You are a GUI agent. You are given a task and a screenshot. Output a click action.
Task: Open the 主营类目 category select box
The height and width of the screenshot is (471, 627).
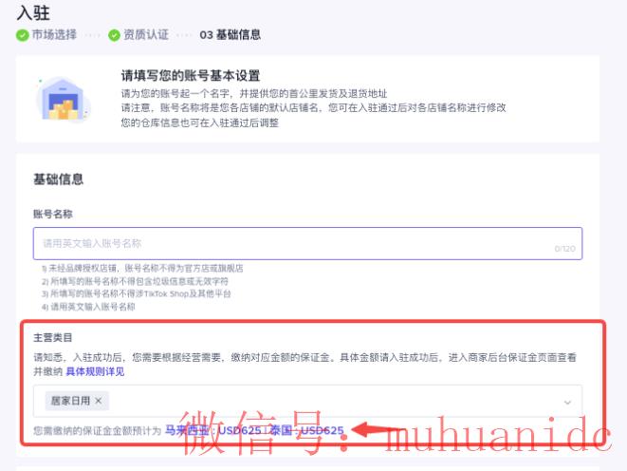(307, 401)
